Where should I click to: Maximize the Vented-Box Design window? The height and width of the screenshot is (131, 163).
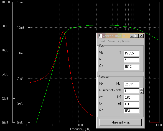click(x=136, y=36)
